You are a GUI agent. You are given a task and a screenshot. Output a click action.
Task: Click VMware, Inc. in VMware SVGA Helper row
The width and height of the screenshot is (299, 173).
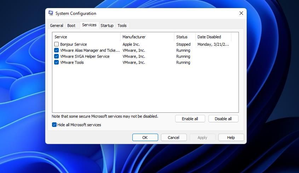(x=134, y=56)
